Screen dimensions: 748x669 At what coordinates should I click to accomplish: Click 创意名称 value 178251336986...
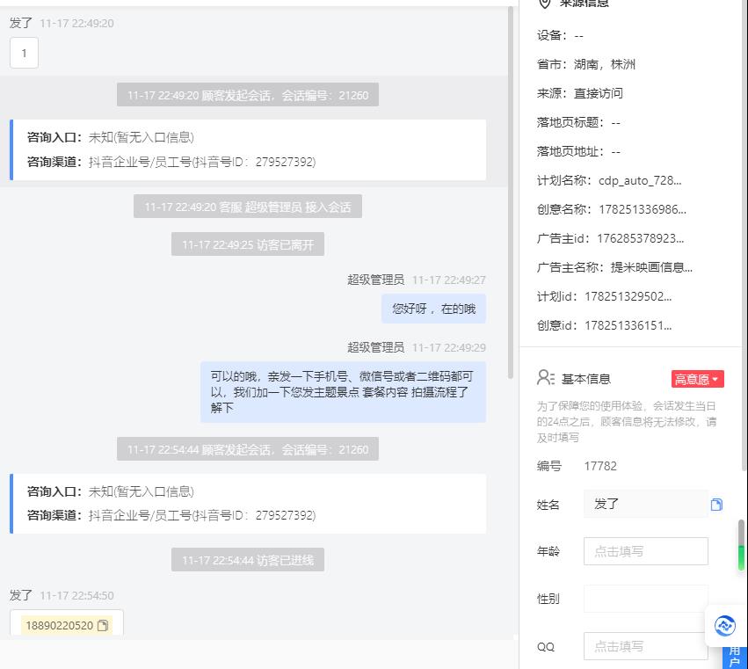click(x=643, y=209)
